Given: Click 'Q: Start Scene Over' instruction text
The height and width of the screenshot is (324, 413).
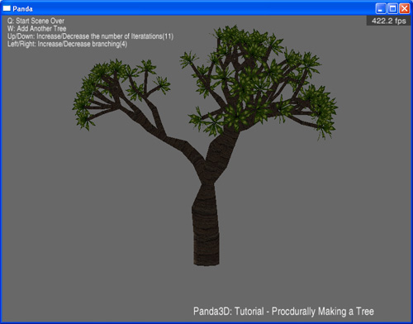Looking at the screenshot, I should pyautogui.click(x=36, y=21).
